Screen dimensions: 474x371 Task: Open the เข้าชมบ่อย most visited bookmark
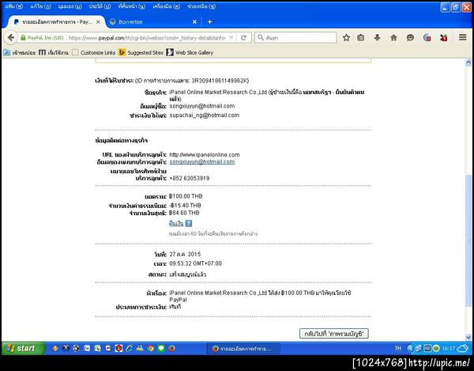[x=19, y=53]
